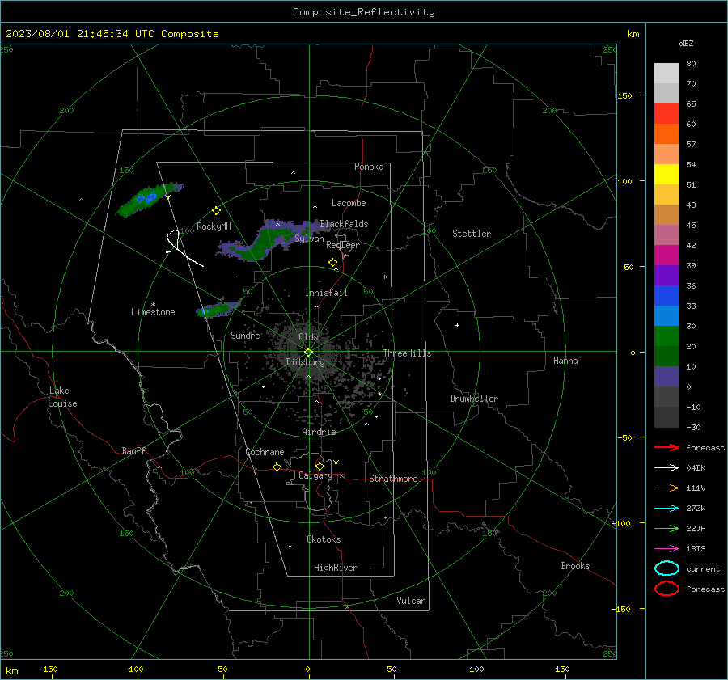Image resolution: width=728 pixels, height=680 pixels.
Task: Click the 'Drumheller' map label
Action: (x=474, y=399)
